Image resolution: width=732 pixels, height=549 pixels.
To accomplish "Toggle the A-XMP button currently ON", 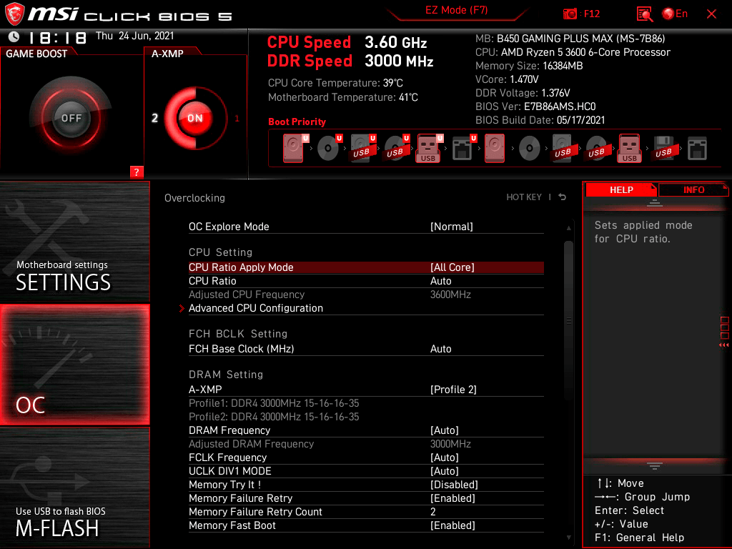I will coord(194,118).
